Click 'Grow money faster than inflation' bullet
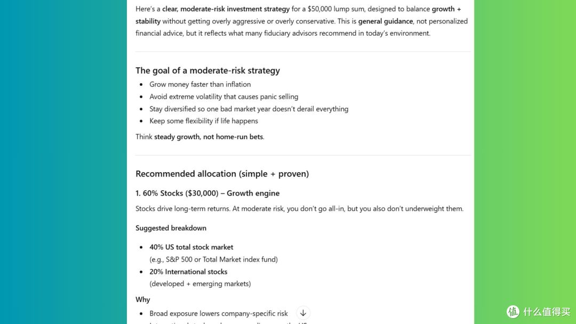This screenshot has height=324, width=576. coord(200,84)
